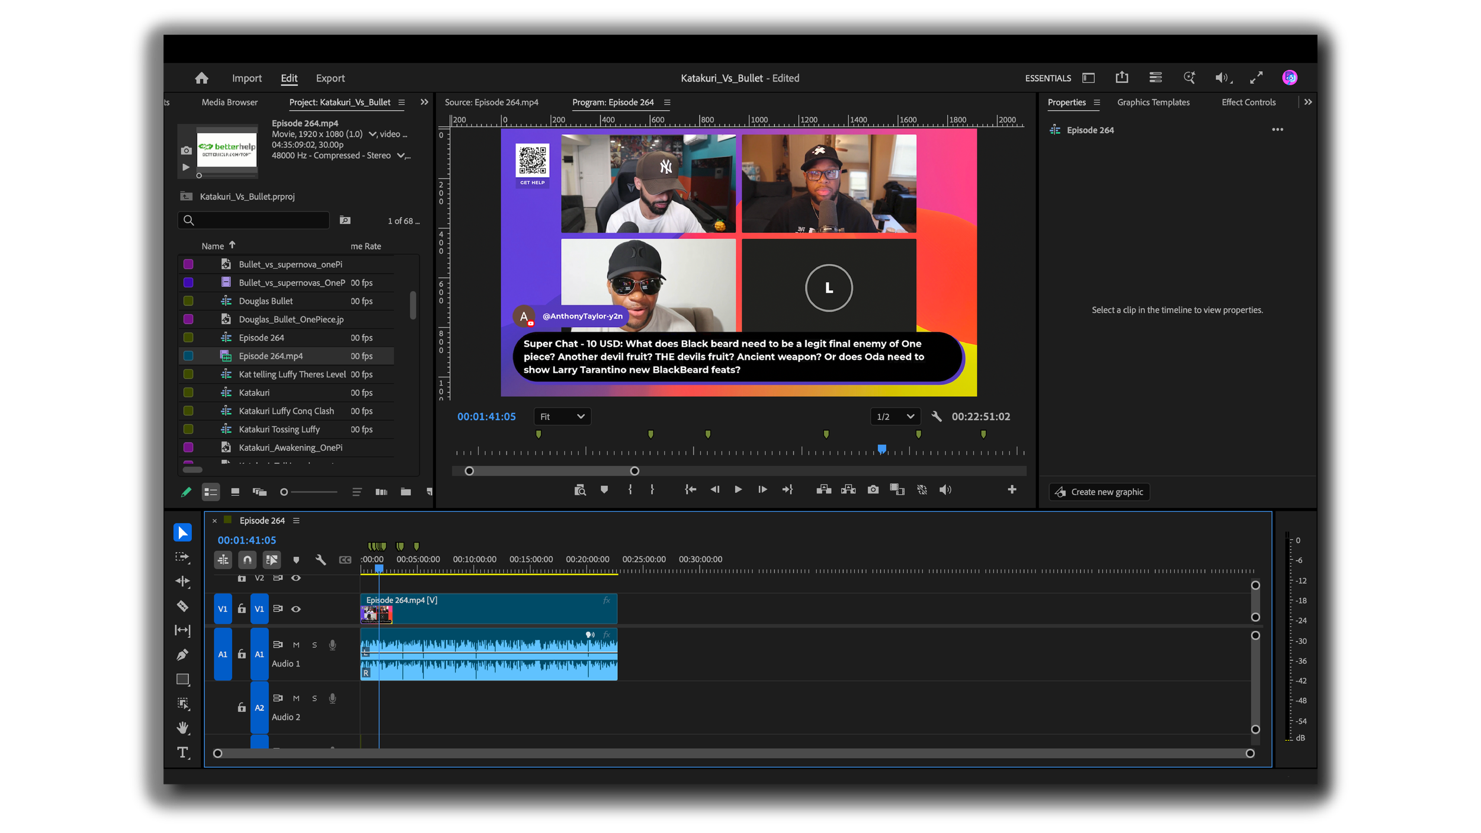The width and height of the screenshot is (1481, 833).
Task: Select the Type tool
Action: (x=182, y=752)
